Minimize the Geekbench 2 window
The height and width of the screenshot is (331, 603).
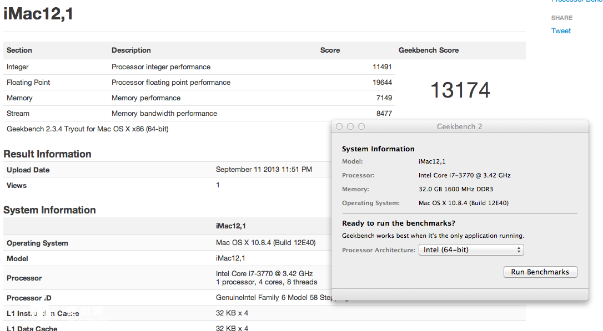[x=350, y=127]
